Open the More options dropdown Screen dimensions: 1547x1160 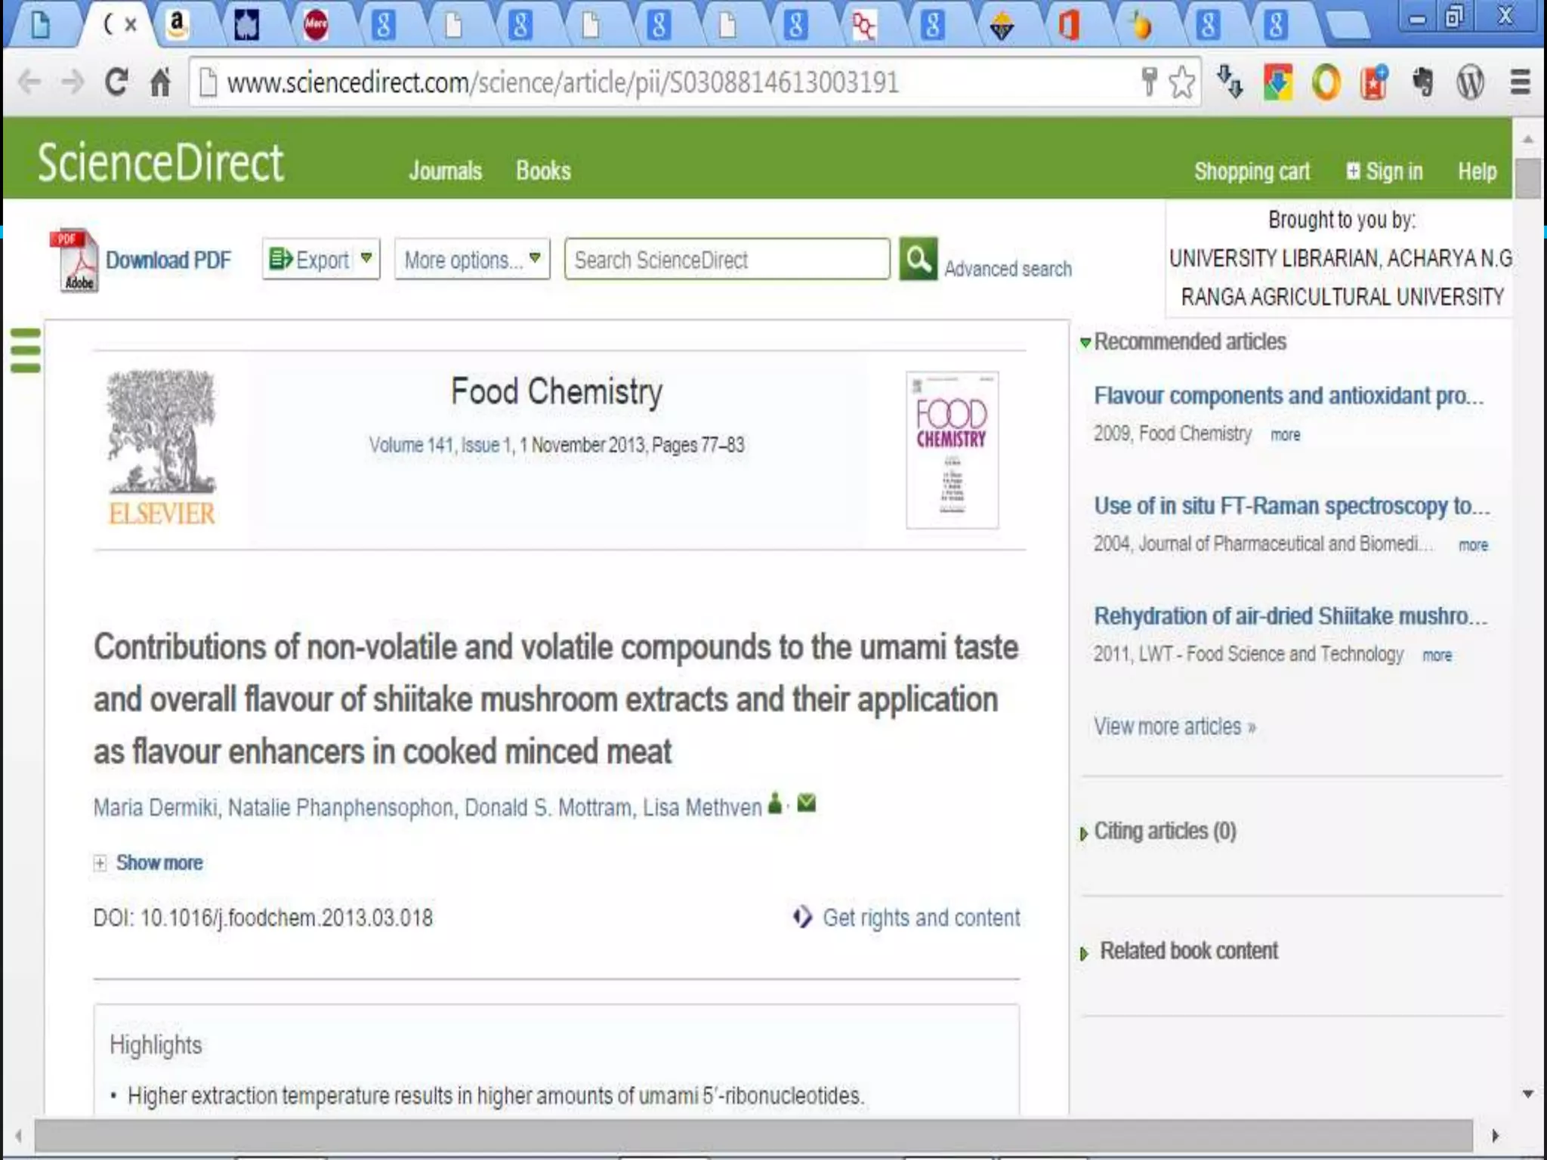471,260
